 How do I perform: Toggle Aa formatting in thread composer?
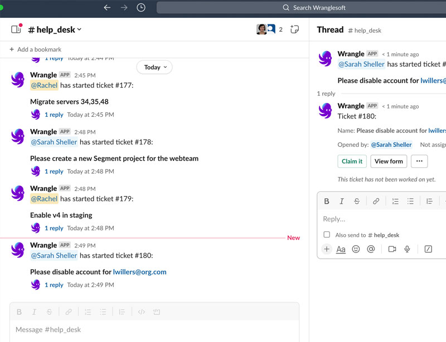pos(341,249)
